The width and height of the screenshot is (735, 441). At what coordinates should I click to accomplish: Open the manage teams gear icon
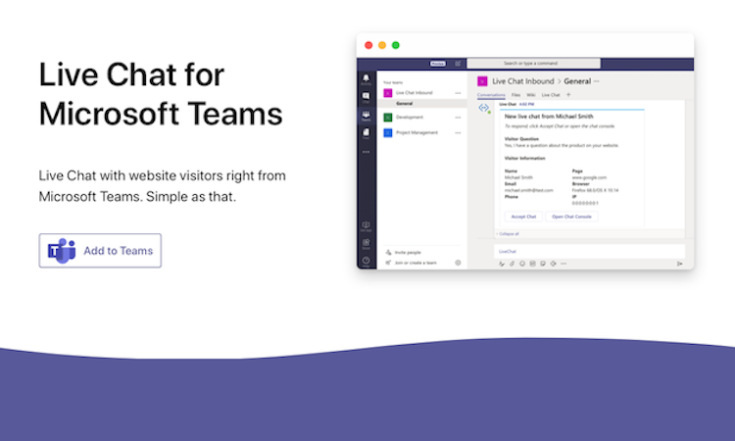[x=458, y=263]
